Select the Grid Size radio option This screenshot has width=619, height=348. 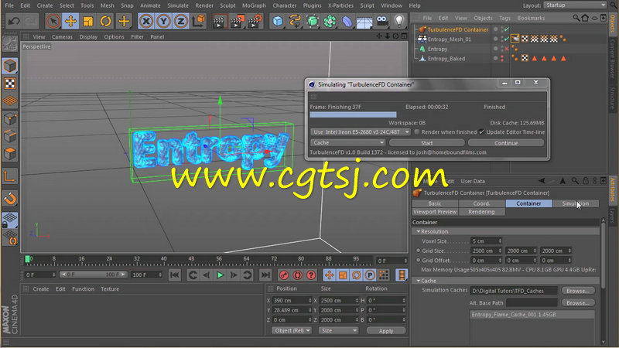pos(418,251)
